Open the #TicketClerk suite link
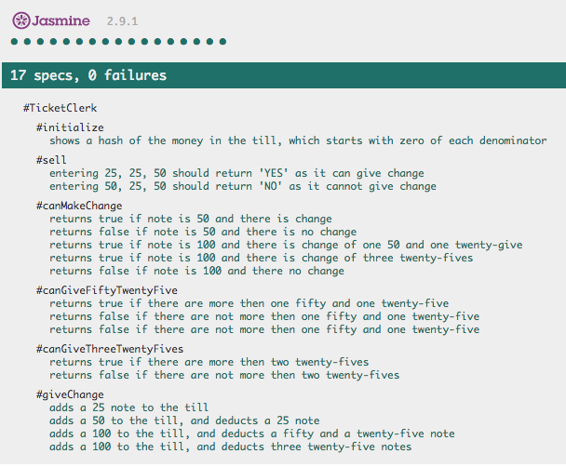566x467 pixels. click(60, 109)
